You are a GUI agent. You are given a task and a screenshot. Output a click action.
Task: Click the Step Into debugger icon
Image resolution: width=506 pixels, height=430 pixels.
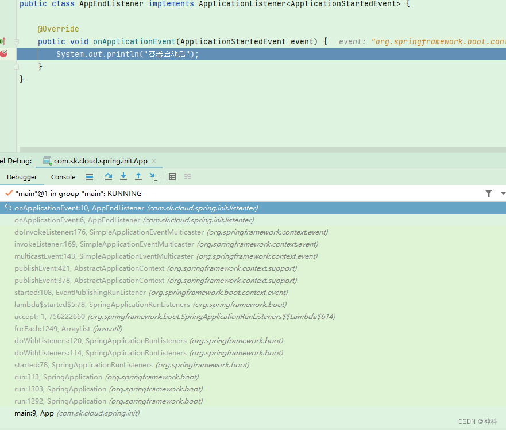123,176
